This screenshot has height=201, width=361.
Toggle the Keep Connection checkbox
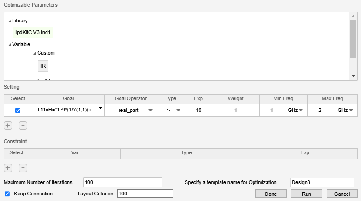(7, 194)
